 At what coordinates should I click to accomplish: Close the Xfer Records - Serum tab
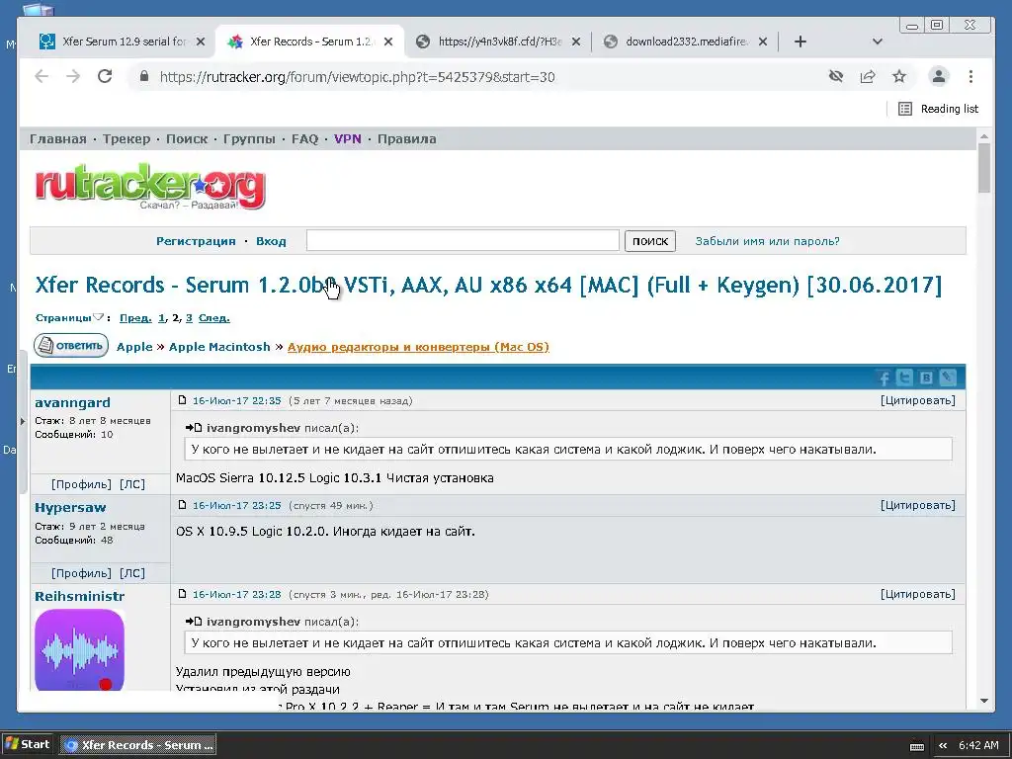tap(388, 42)
